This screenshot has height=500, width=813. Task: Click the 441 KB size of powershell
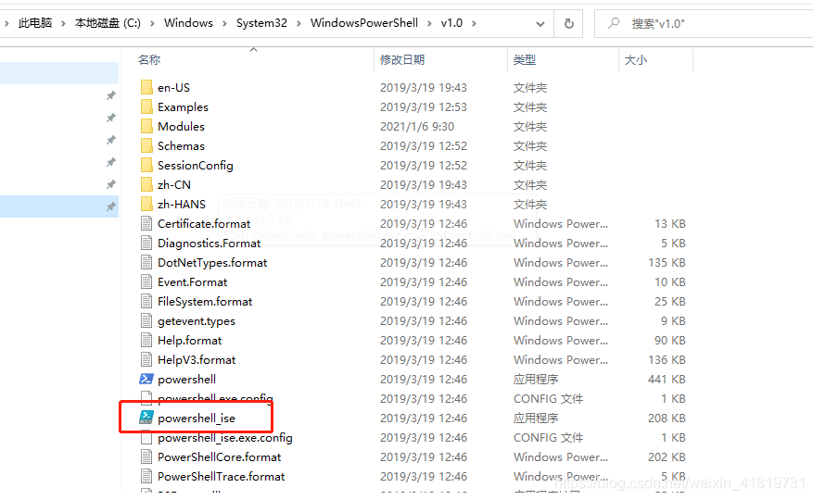coord(667,380)
